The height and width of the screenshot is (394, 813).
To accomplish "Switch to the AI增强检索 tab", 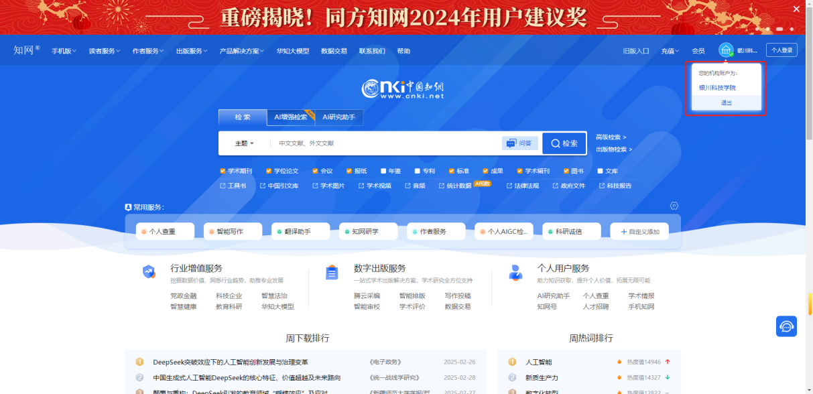I will (290, 117).
